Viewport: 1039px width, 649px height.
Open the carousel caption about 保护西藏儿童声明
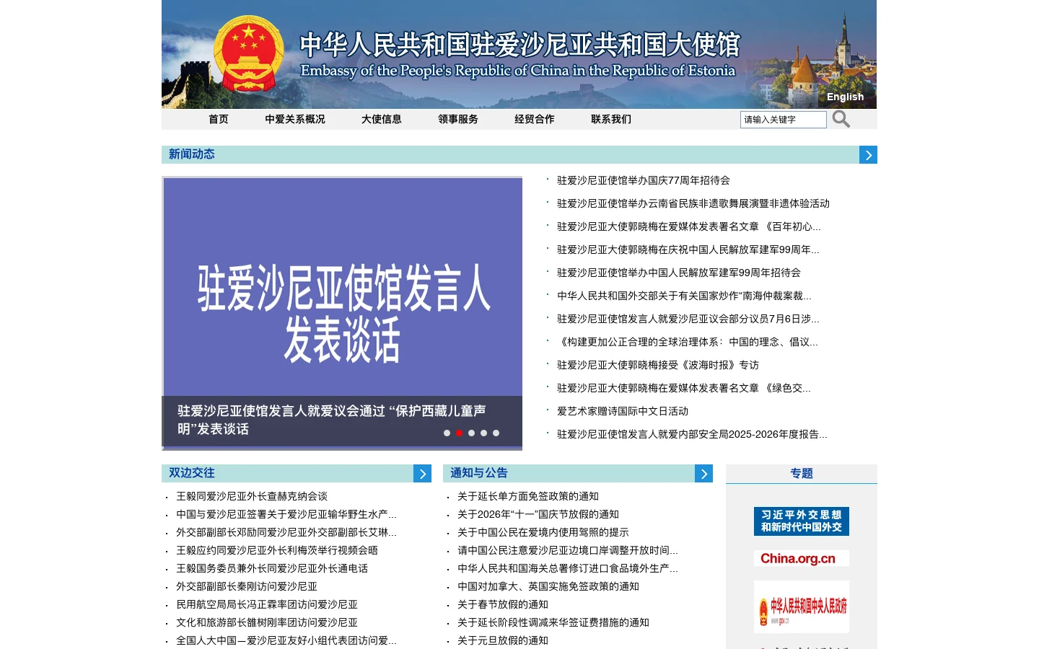[332, 420]
